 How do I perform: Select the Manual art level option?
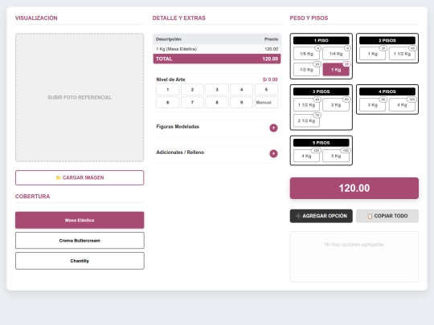tap(266, 103)
